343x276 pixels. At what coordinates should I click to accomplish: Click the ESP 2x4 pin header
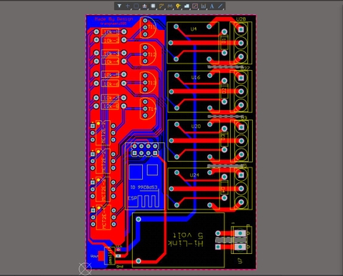tap(145, 149)
